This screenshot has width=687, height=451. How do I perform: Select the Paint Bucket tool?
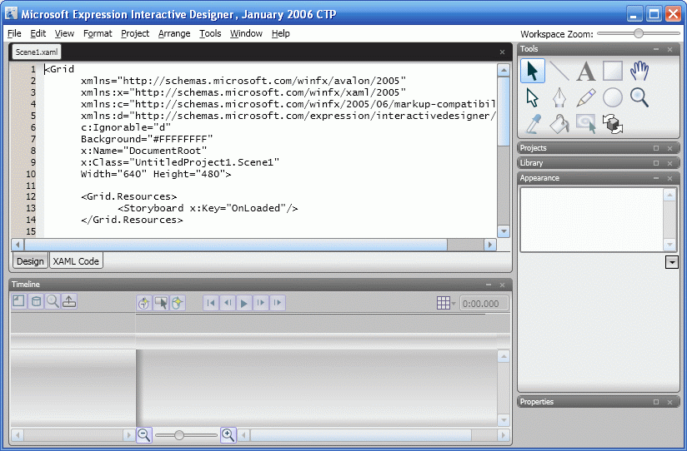pos(559,124)
